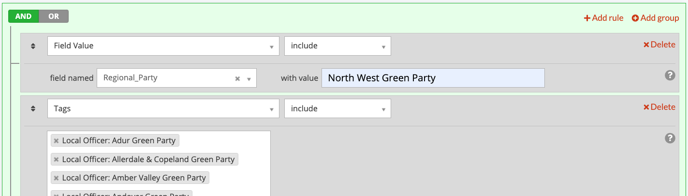This screenshot has width=688, height=196.
Task: Show help for the Tags rule
Action: (x=670, y=138)
